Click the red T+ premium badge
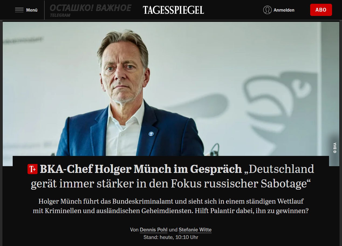Screen dimensions: 342x246 33,169
